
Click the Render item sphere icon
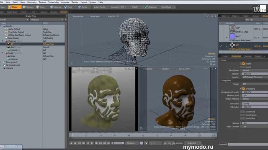pos(5,26)
